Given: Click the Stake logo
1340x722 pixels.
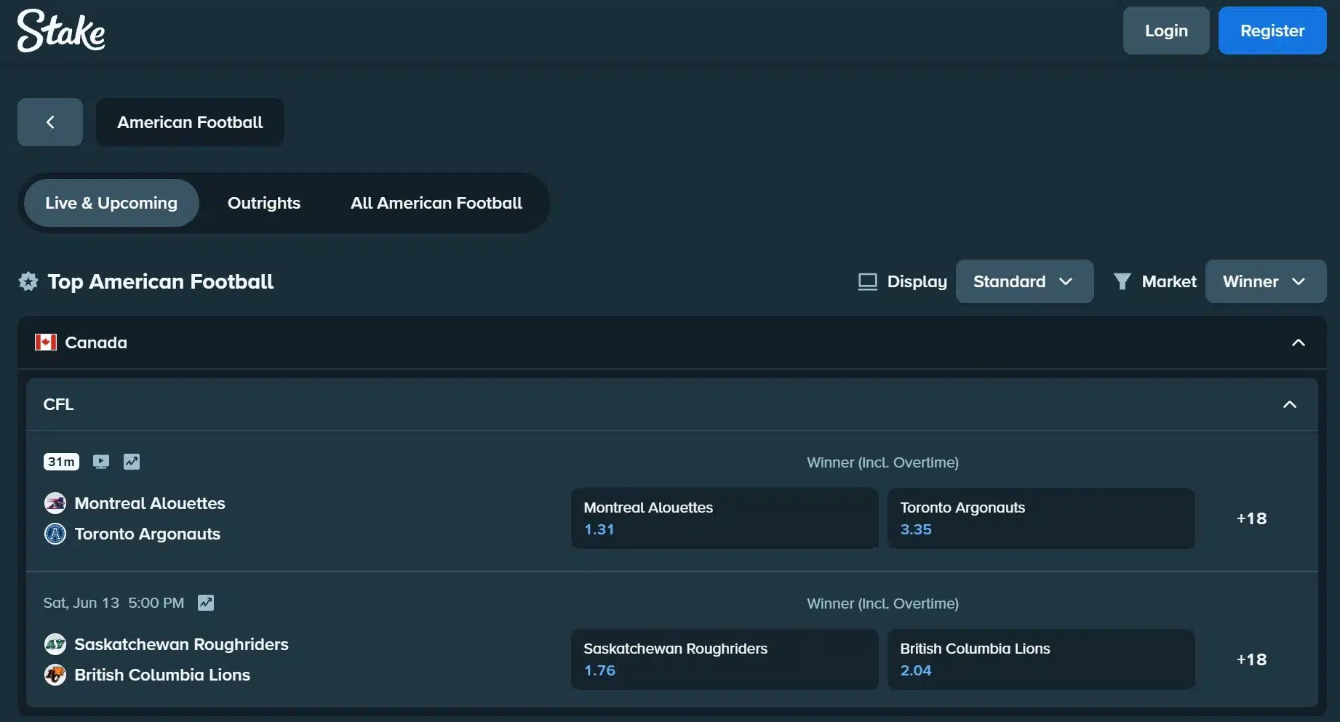Looking at the screenshot, I should click(61, 31).
